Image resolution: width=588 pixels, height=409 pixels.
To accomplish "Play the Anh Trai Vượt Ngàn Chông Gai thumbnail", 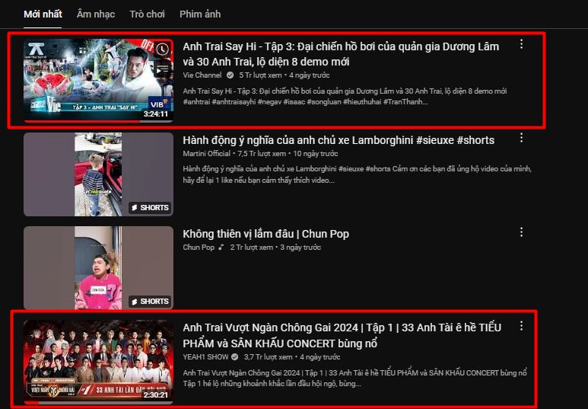I will [x=97, y=361].
